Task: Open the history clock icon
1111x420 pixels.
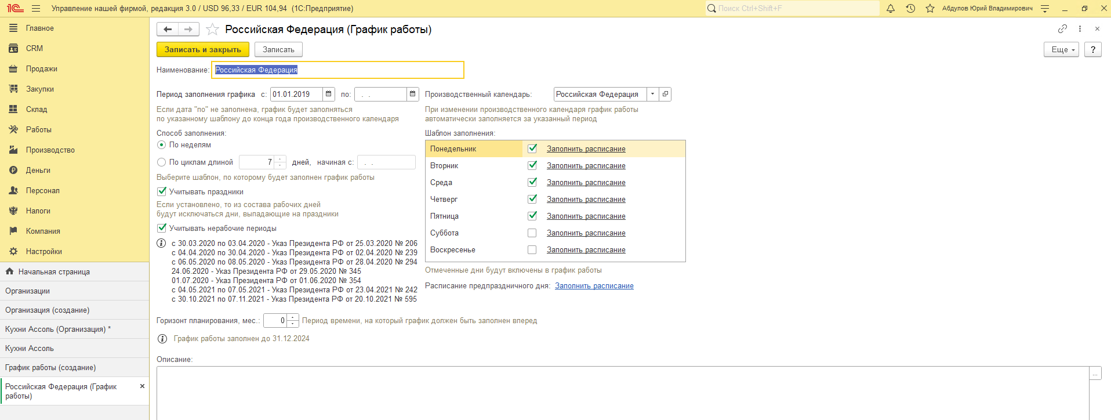Action: (x=910, y=9)
